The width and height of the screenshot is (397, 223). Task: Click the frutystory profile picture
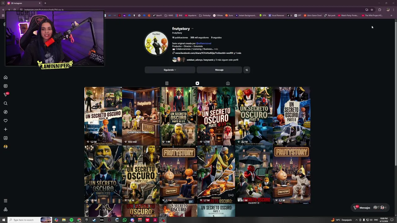point(156,43)
